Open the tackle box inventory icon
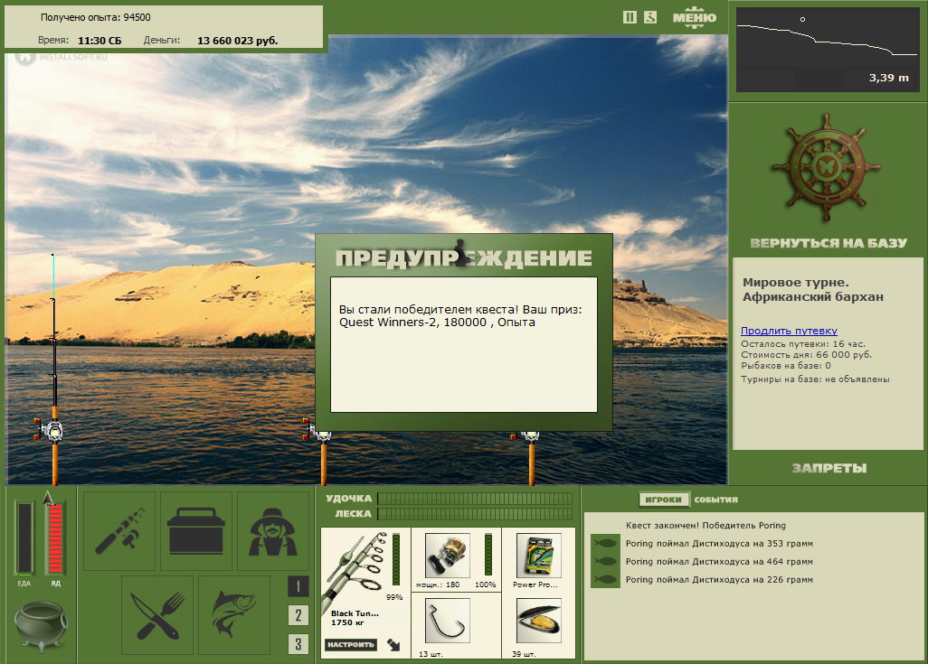928x664 pixels. click(196, 530)
